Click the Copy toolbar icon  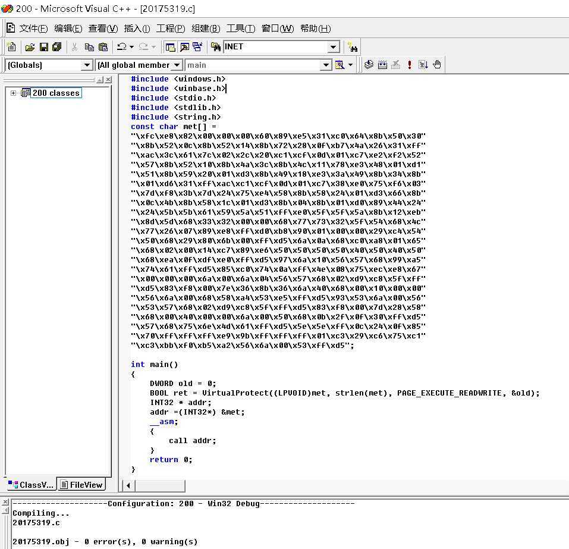point(89,47)
